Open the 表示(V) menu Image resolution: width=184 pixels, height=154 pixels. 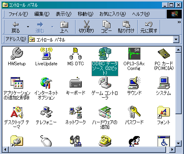point(63,14)
